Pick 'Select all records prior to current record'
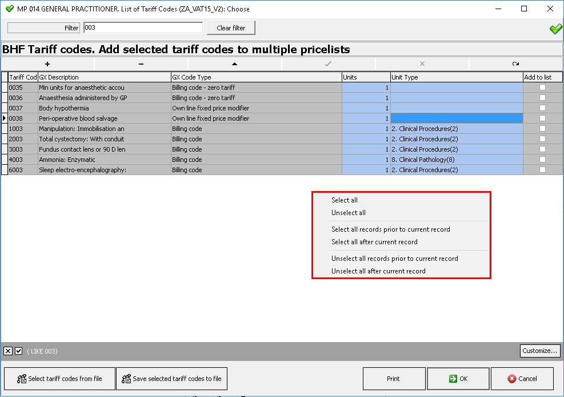 pos(391,229)
